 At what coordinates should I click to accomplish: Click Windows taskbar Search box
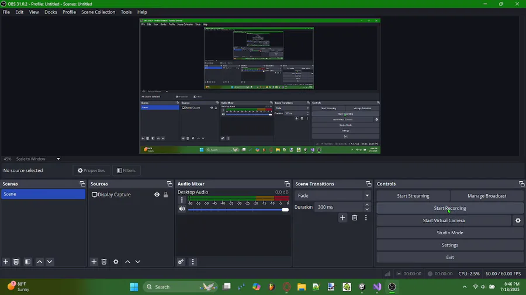click(181, 287)
